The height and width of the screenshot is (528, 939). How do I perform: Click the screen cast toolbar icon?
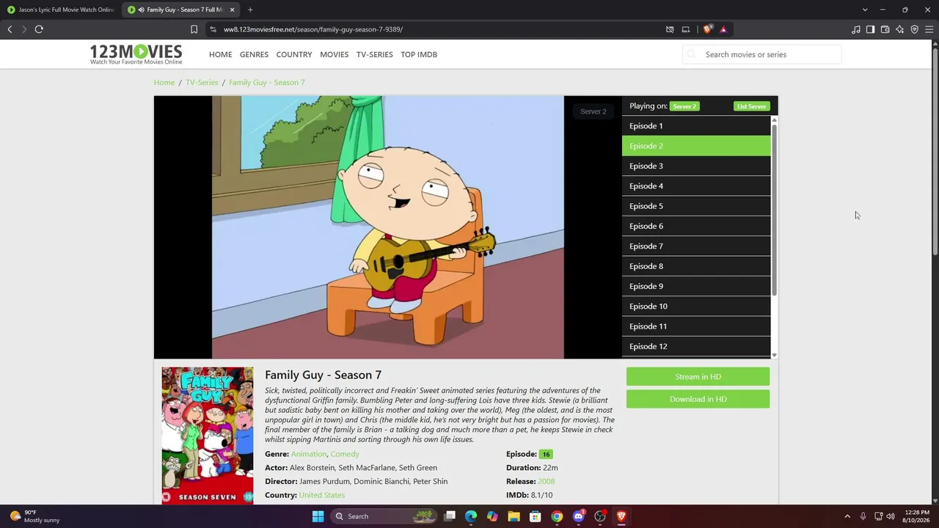686,29
